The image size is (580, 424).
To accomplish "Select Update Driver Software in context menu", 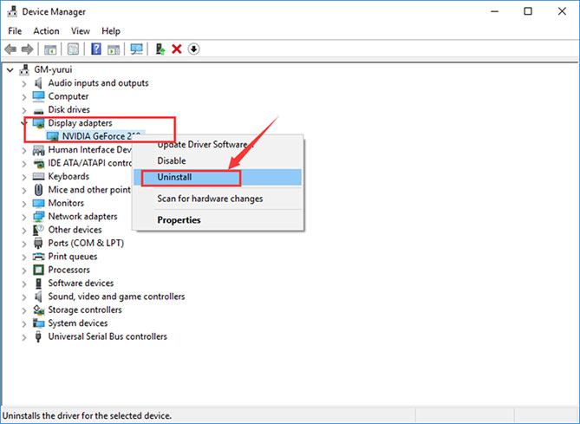I will tap(202, 145).
